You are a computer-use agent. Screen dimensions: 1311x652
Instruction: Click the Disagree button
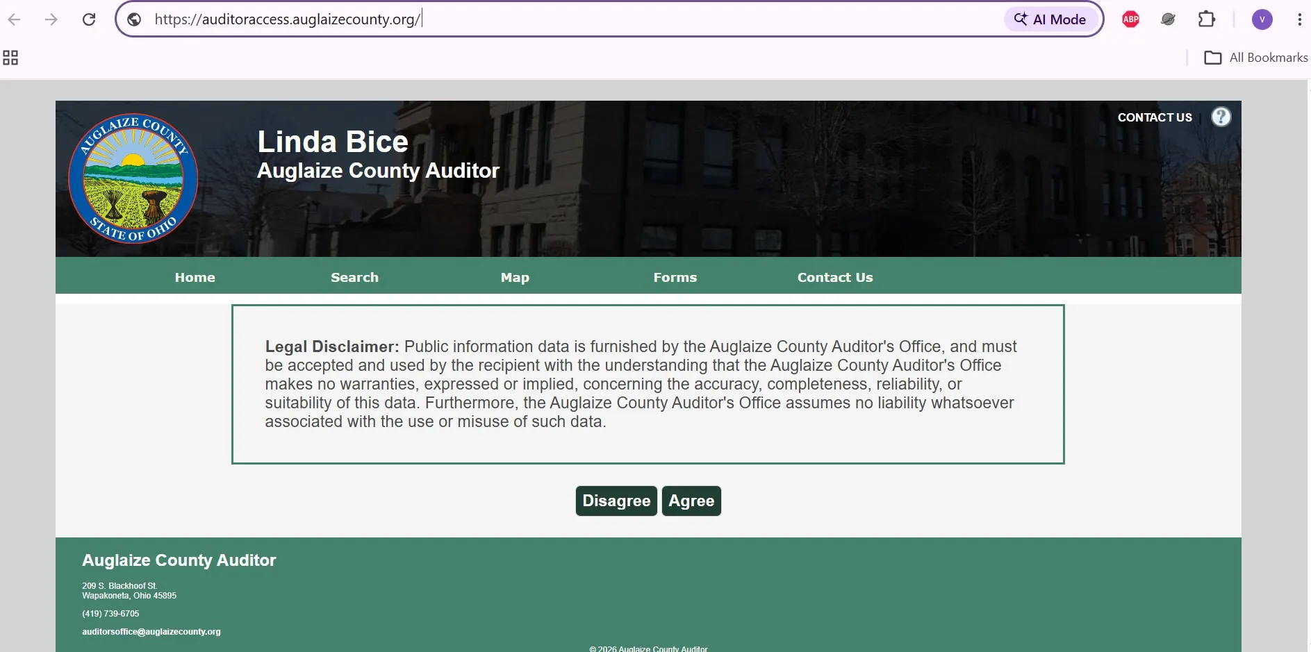click(616, 501)
